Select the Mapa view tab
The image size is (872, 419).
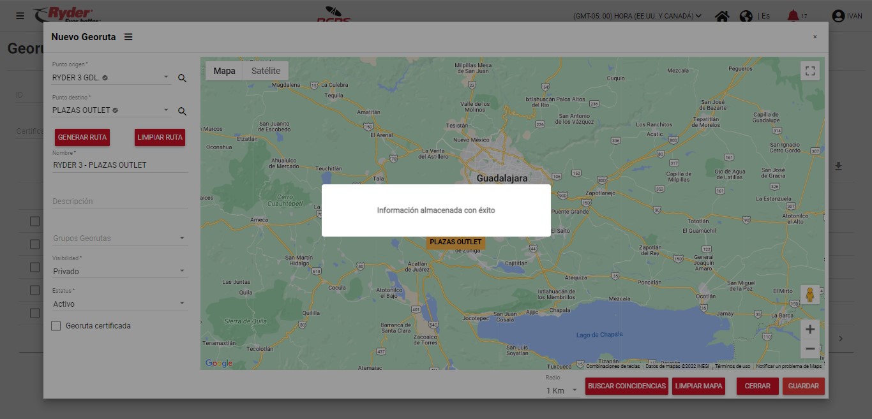click(x=224, y=71)
